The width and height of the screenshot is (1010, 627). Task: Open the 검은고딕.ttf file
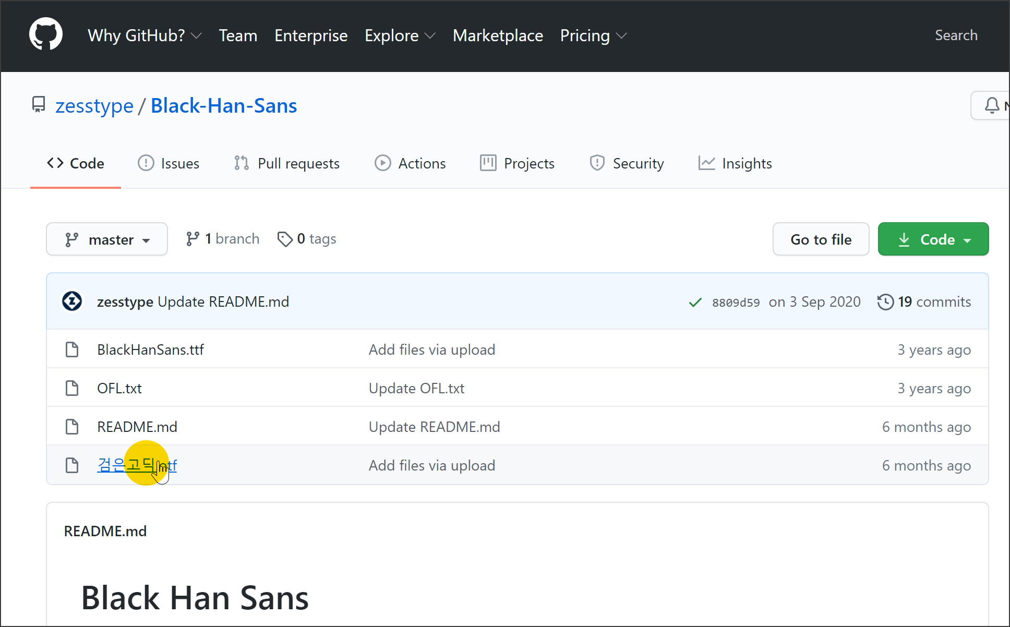[137, 465]
